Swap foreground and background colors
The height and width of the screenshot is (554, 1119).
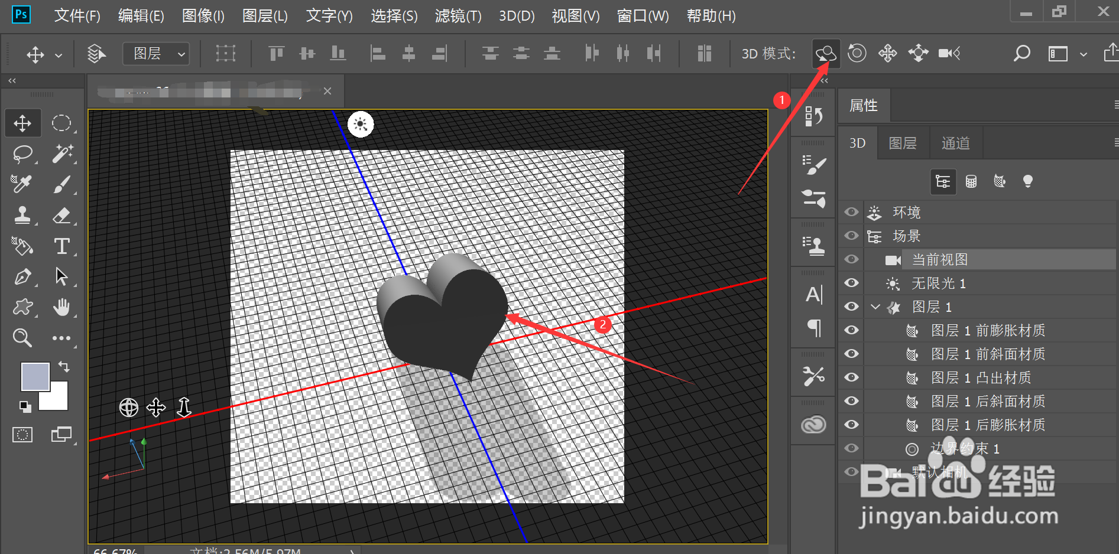coord(64,367)
